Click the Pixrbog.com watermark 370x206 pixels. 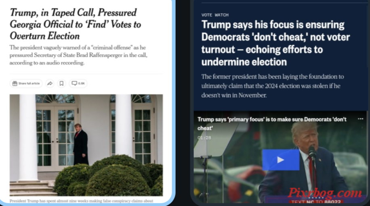pyautogui.click(x=325, y=193)
